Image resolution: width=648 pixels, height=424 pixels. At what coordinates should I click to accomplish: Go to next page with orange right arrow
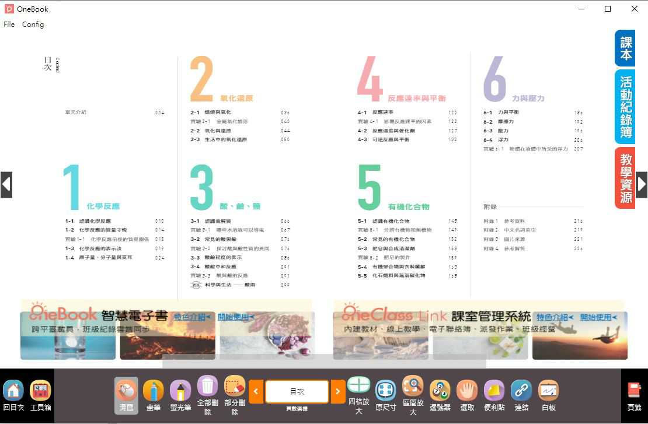point(338,391)
